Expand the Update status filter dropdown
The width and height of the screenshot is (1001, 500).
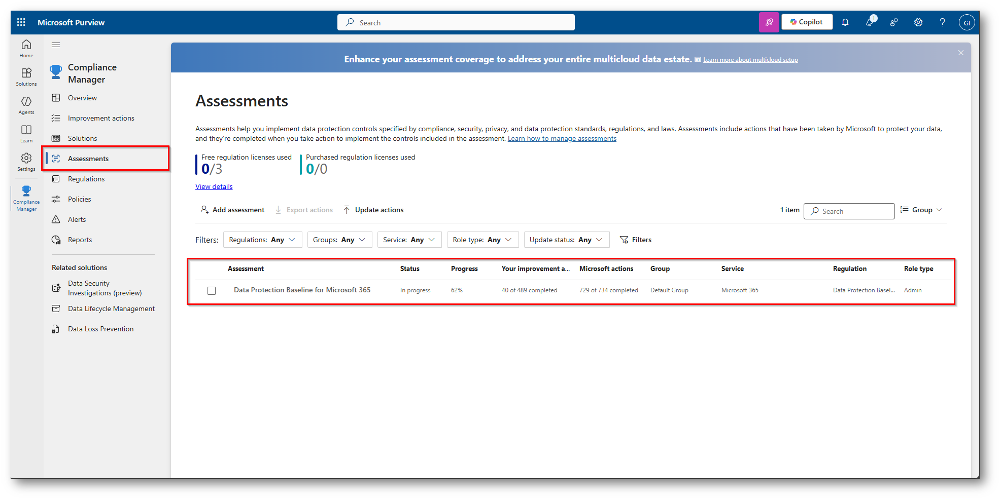coord(566,240)
